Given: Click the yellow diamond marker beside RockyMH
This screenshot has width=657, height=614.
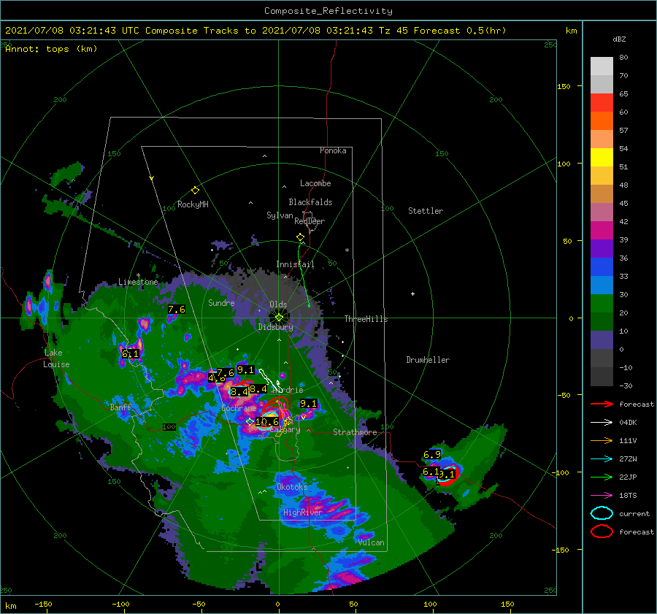Looking at the screenshot, I should coord(195,191).
